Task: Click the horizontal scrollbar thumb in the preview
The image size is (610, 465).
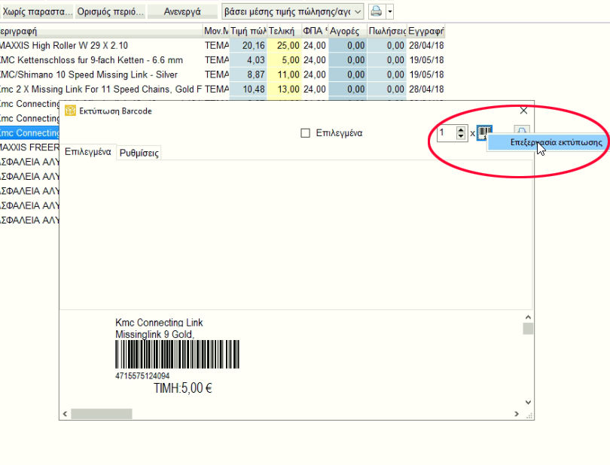Action: pos(102,414)
